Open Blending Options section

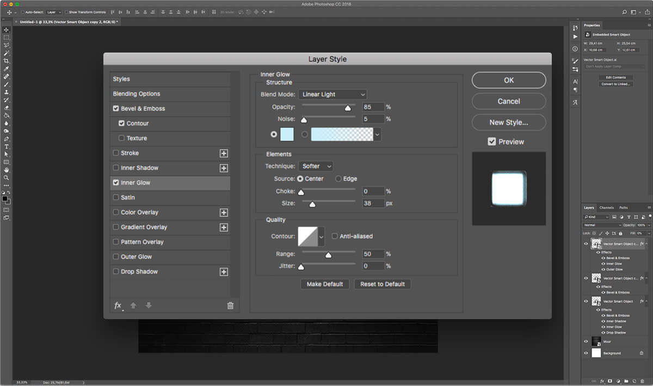click(x=170, y=94)
